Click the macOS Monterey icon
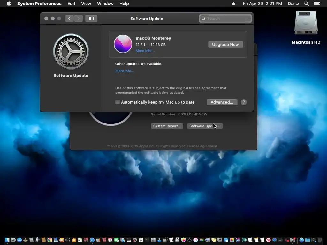This screenshot has width=327, height=245. click(123, 44)
